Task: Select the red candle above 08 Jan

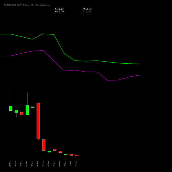Action: 55,150
